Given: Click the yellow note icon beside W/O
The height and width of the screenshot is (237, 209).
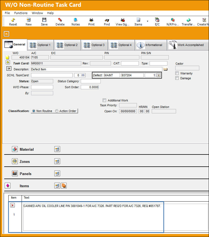Looking at the screenshot, I should coord(7,57).
